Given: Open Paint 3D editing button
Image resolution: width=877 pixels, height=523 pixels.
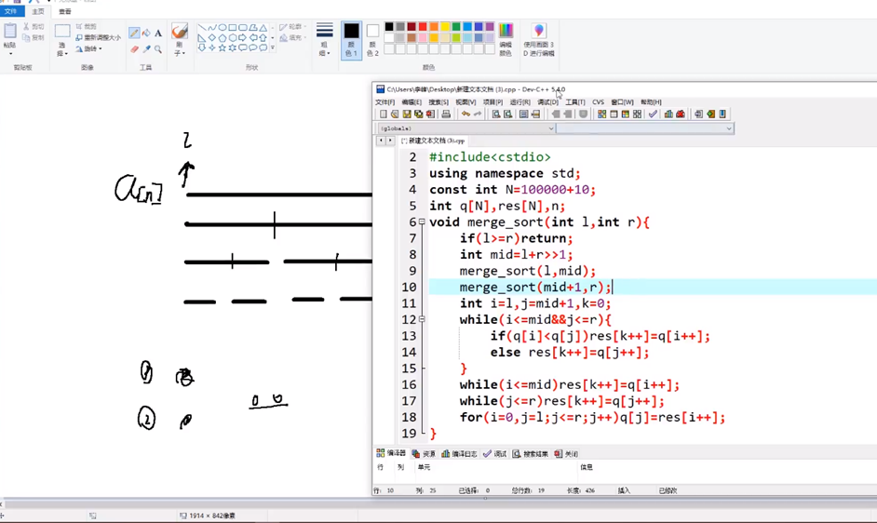Looking at the screenshot, I should tap(539, 39).
